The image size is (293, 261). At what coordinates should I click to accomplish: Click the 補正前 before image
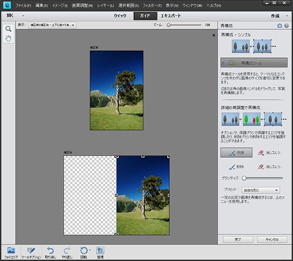117,90
